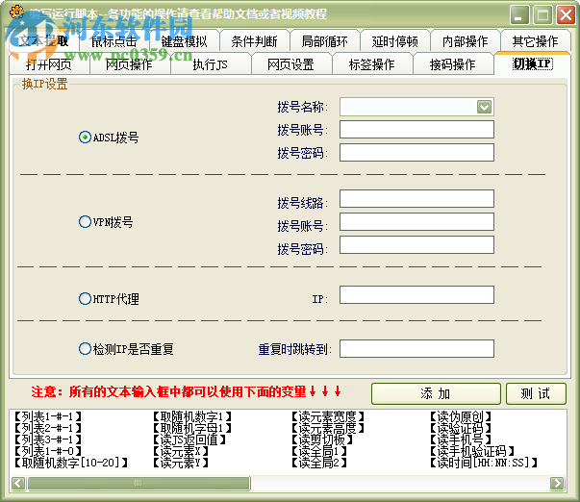
Task: Open the 条件判断 tab
Action: [x=255, y=41]
